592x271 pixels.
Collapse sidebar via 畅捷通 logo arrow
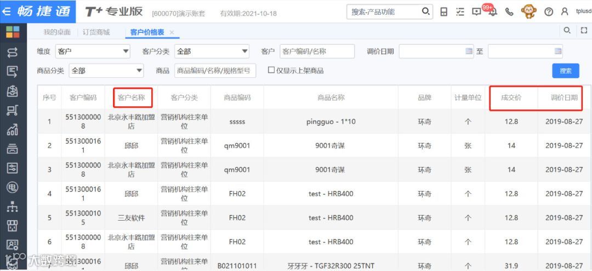click(5, 11)
